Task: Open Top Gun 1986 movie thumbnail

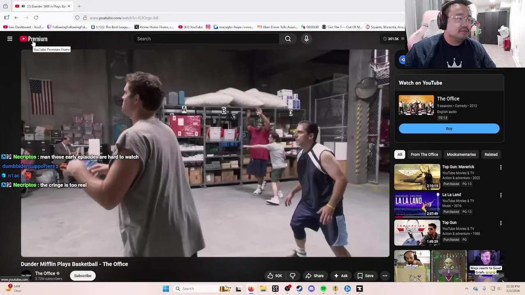Action: pos(417,233)
